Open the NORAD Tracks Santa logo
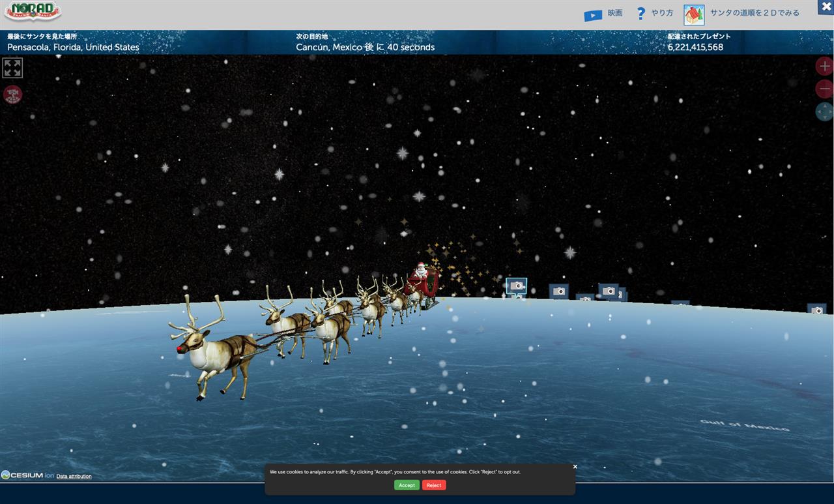The width and height of the screenshot is (834, 504). click(x=33, y=11)
